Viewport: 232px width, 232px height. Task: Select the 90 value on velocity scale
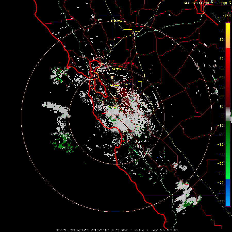pyautogui.click(x=221, y=30)
